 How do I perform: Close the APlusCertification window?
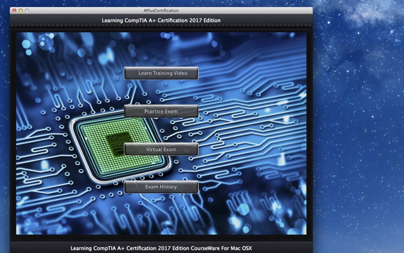coord(15,11)
